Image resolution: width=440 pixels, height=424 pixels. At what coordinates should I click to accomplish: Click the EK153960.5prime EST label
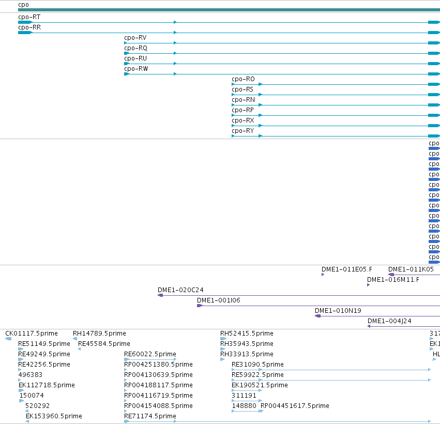(54, 416)
